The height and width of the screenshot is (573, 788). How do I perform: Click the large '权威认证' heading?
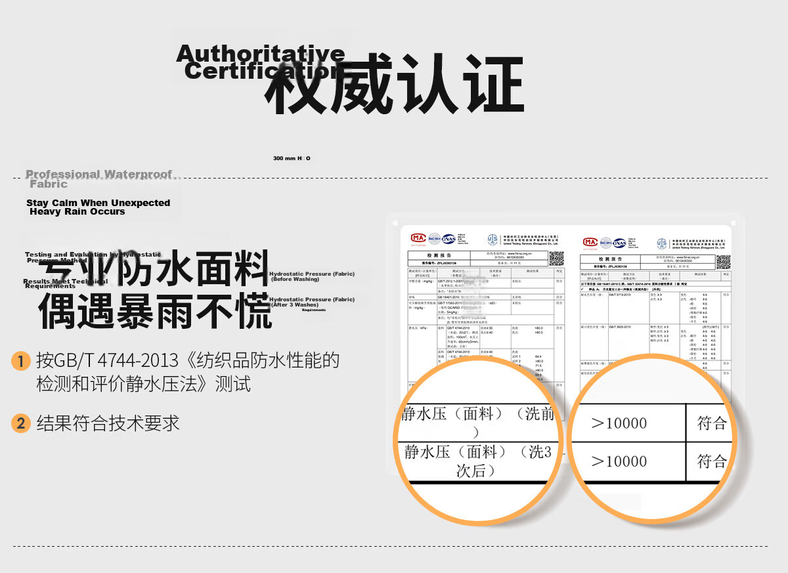(394, 83)
